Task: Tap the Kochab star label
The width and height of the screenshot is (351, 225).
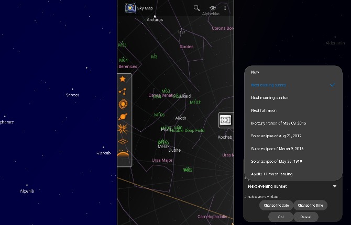Action: (x=225, y=137)
